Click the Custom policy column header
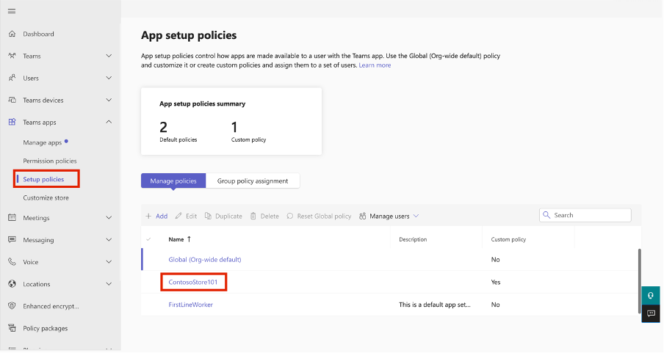The width and height of the screenshot is (664, 353). point(508,239)
